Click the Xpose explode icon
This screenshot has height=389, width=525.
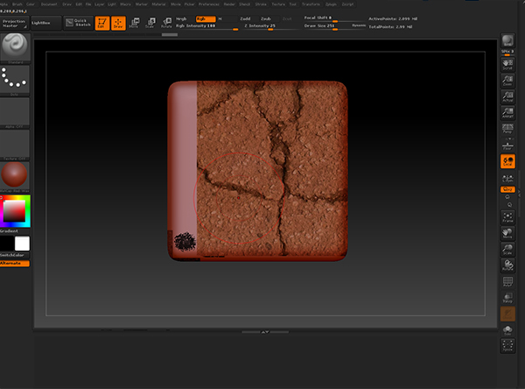point(507,346)
